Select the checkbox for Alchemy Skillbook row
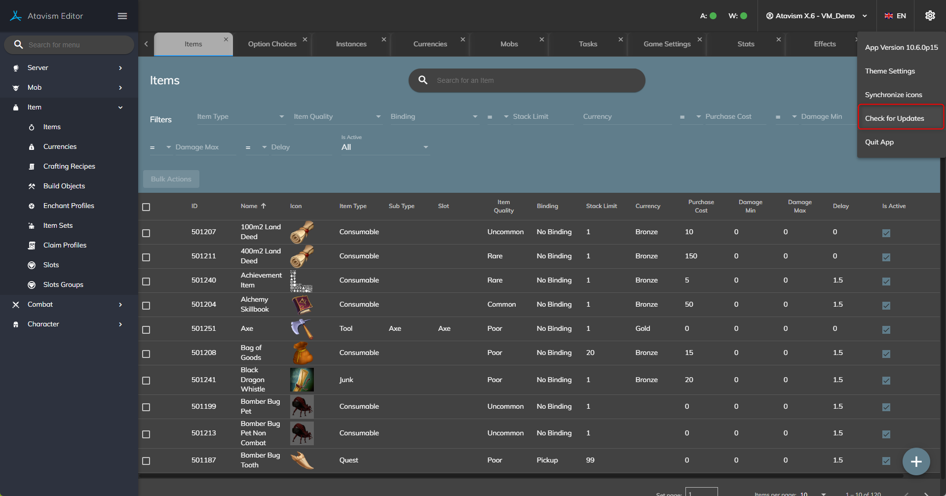This screenshot has width=946, height=496. coord(146,306)
